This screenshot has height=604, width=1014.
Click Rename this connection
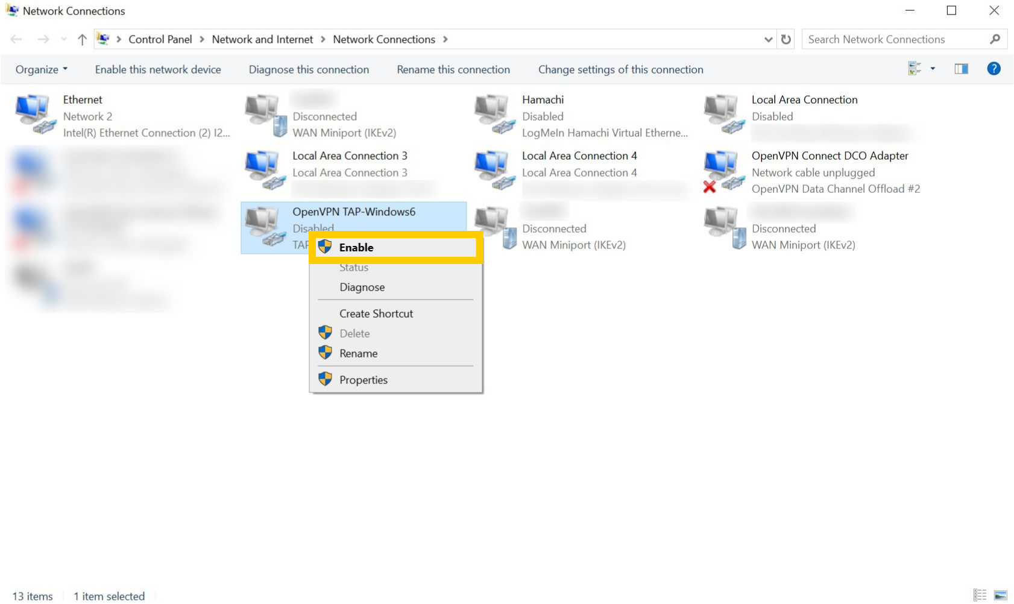(453, 69)
